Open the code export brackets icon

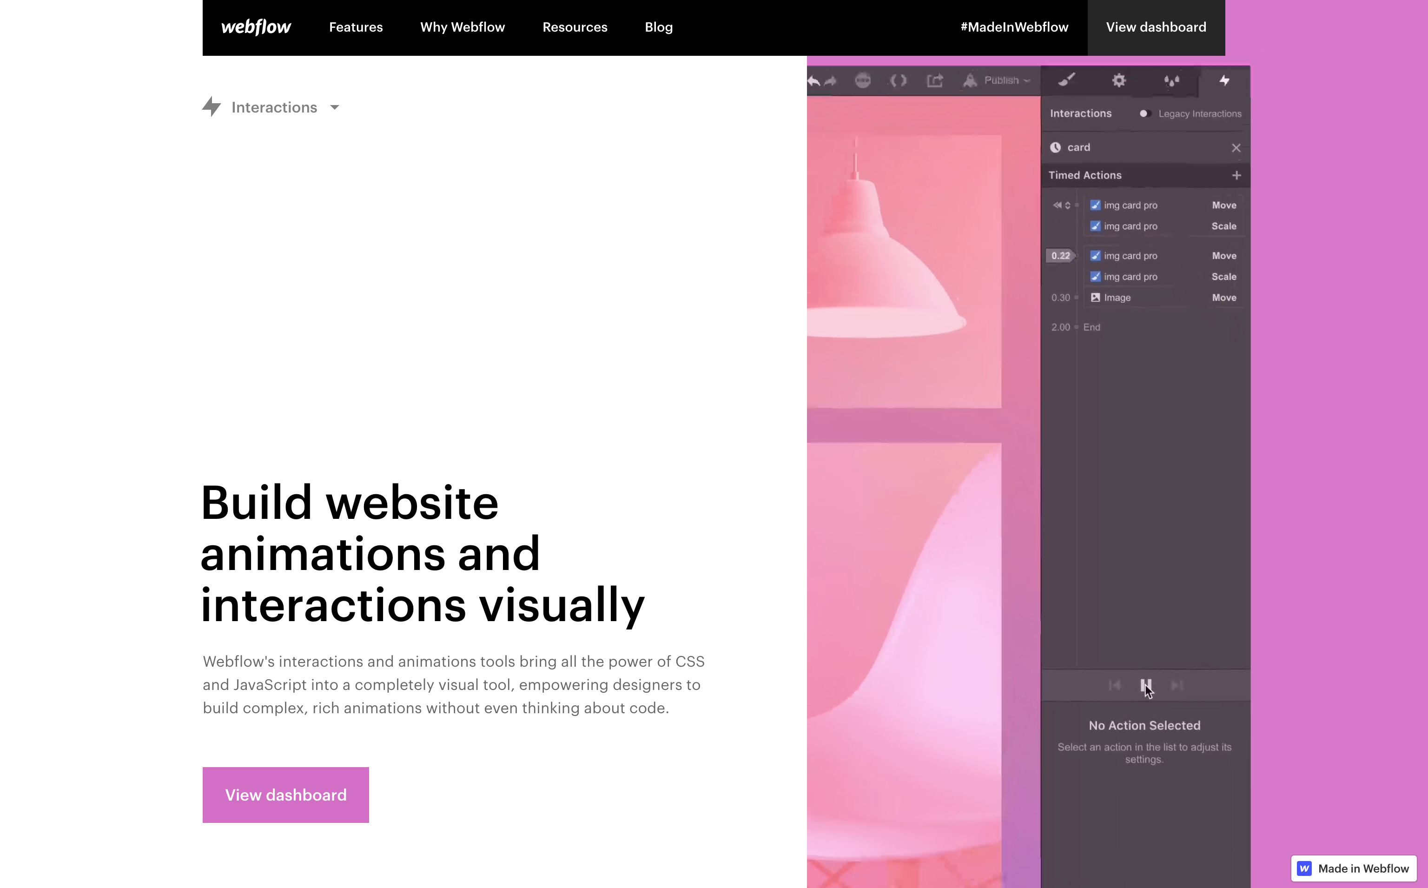point(899,80)
